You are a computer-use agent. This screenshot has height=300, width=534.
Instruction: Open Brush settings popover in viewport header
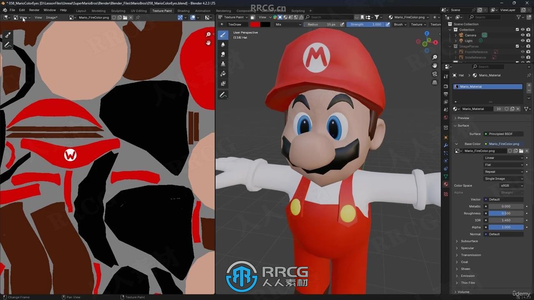(x=400, y=25)
